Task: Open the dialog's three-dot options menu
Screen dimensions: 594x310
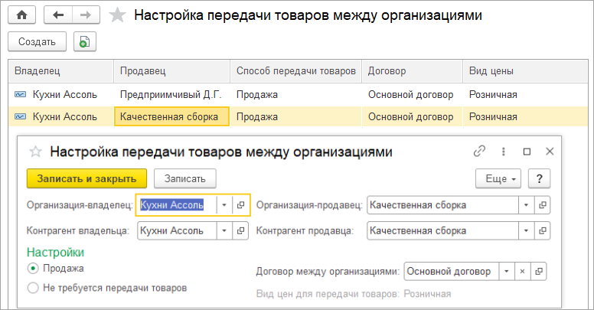Action: point(504,152)
